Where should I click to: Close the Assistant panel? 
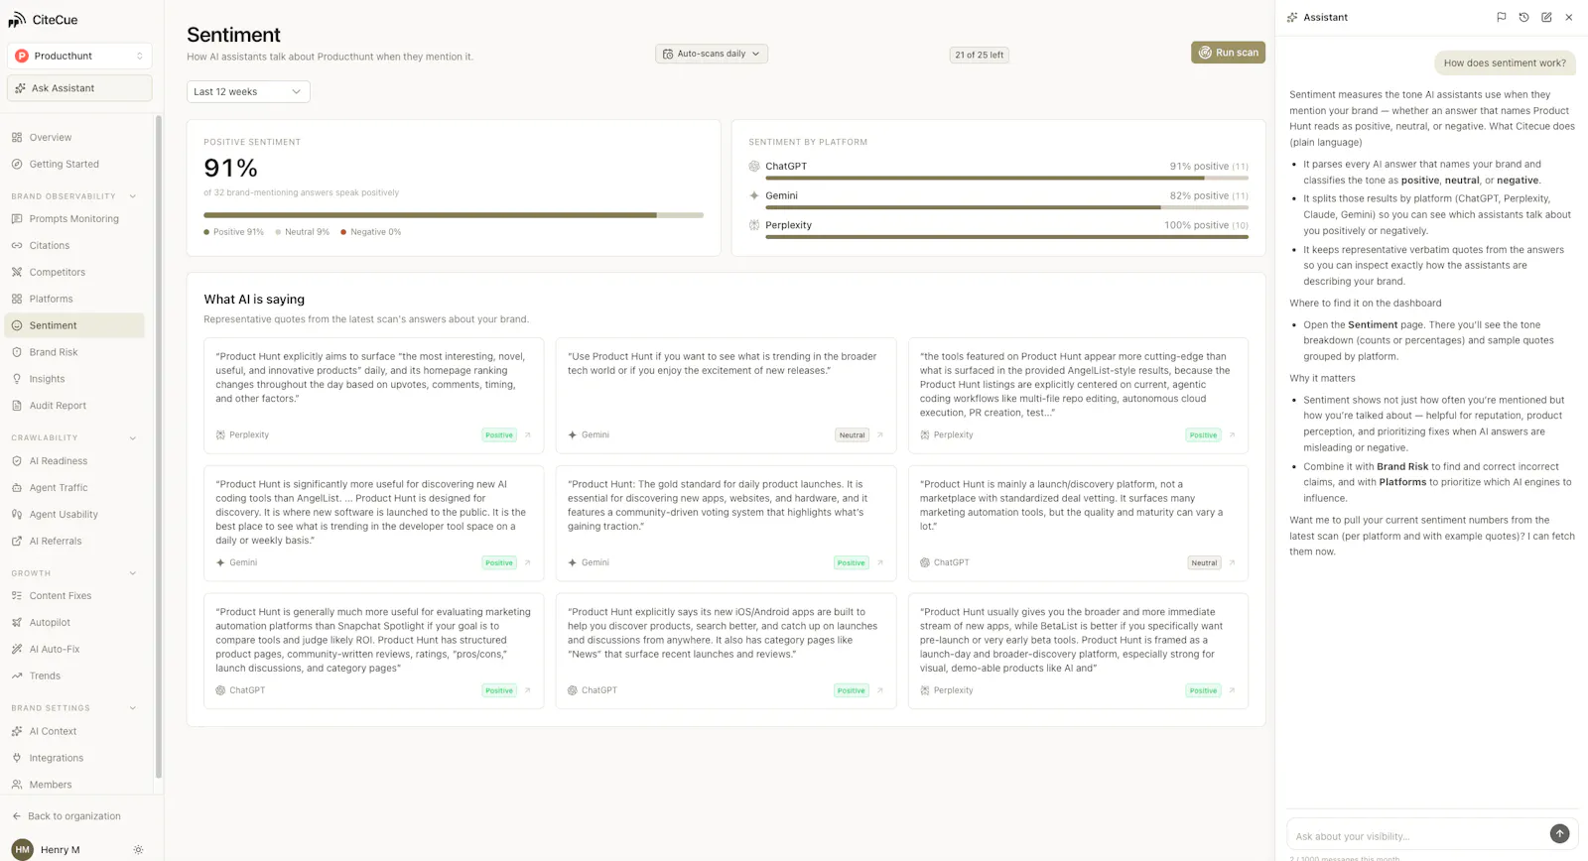click(x=1569, y=18)
